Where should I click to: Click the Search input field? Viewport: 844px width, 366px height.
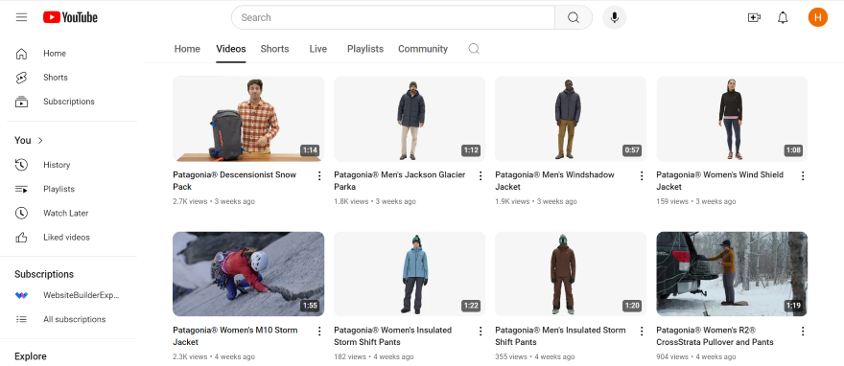(x=393, y=17)
